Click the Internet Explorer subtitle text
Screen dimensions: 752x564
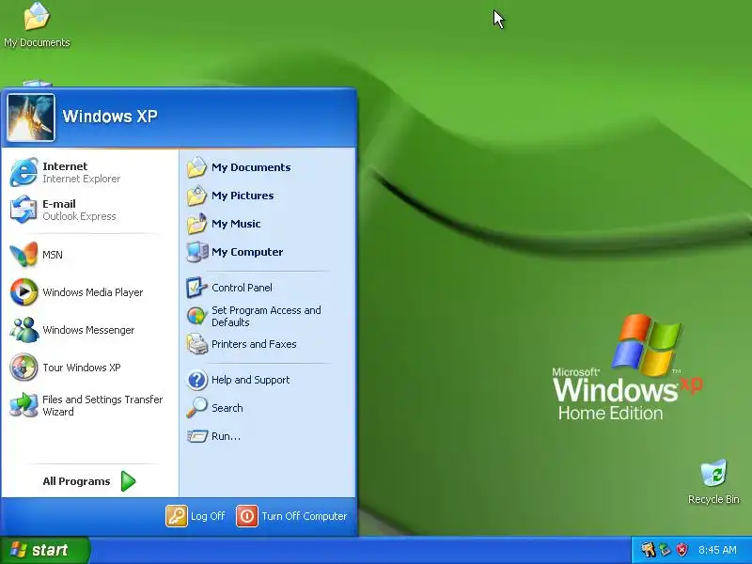click(x=82, y=179)
